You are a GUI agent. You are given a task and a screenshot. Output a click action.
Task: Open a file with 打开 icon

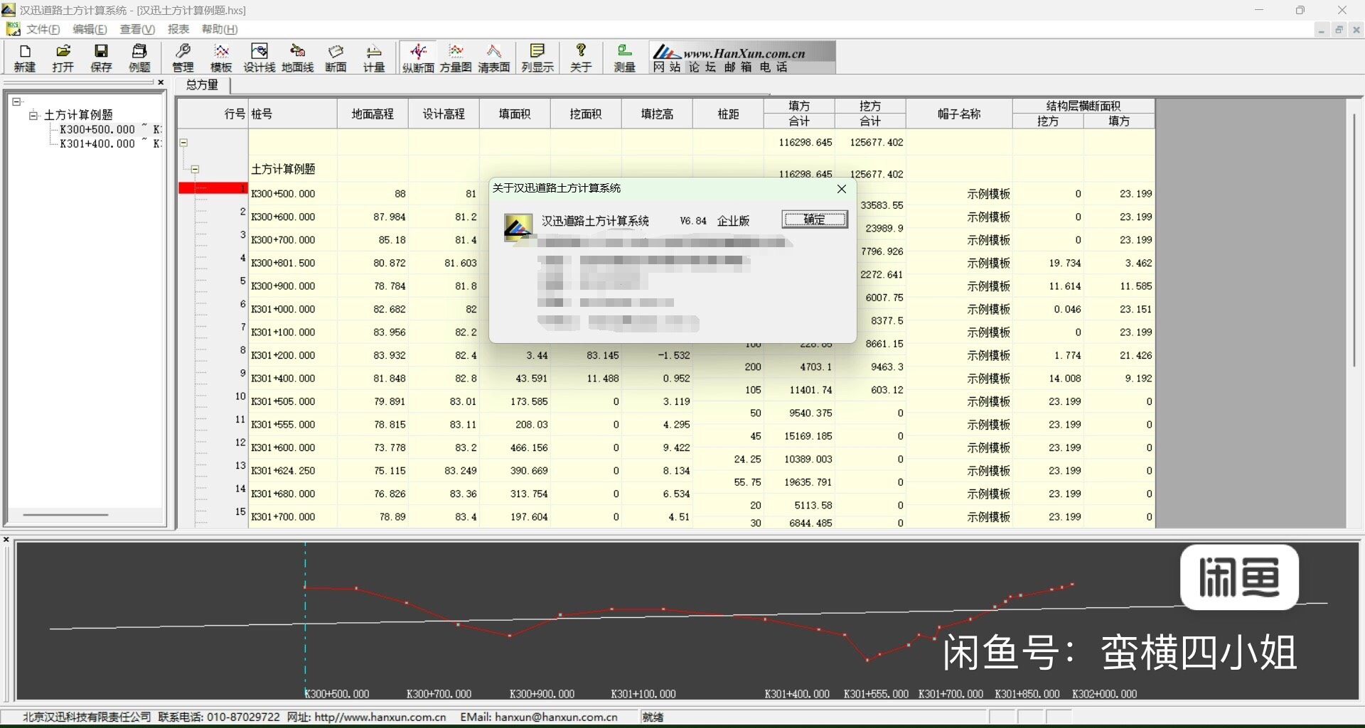(63, 58)
